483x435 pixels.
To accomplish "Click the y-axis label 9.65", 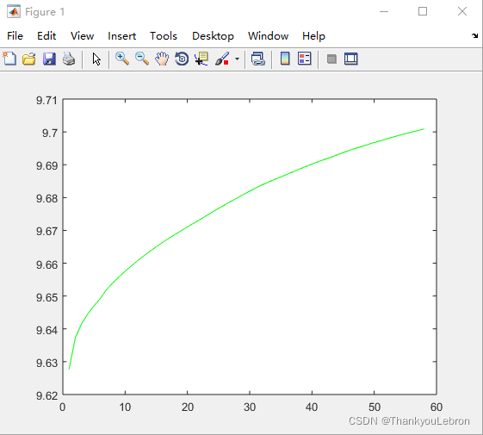I will click(x=46, y=297).
